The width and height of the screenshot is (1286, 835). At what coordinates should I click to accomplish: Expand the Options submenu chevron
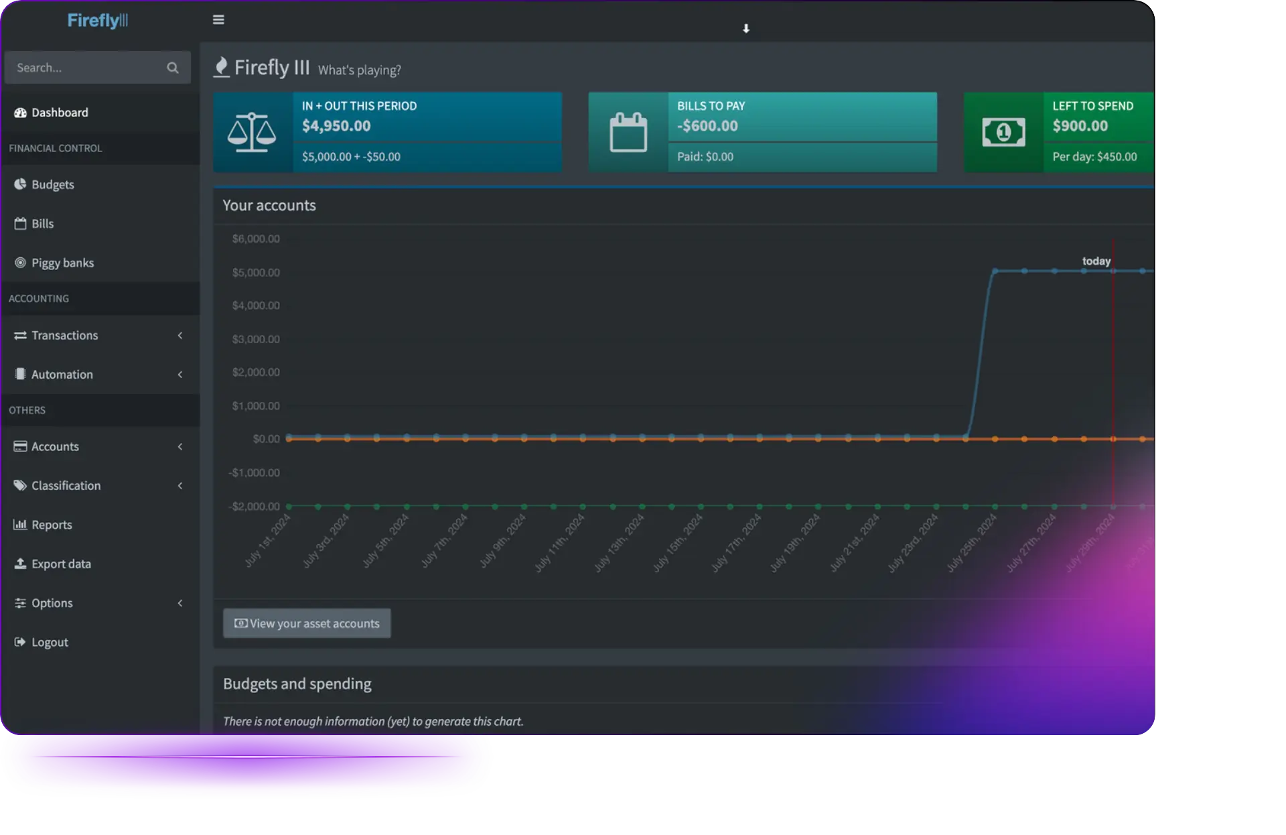pos(180,603)
